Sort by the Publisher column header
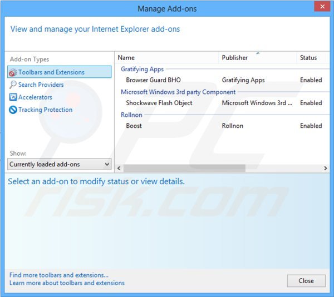 coord(258,58)
